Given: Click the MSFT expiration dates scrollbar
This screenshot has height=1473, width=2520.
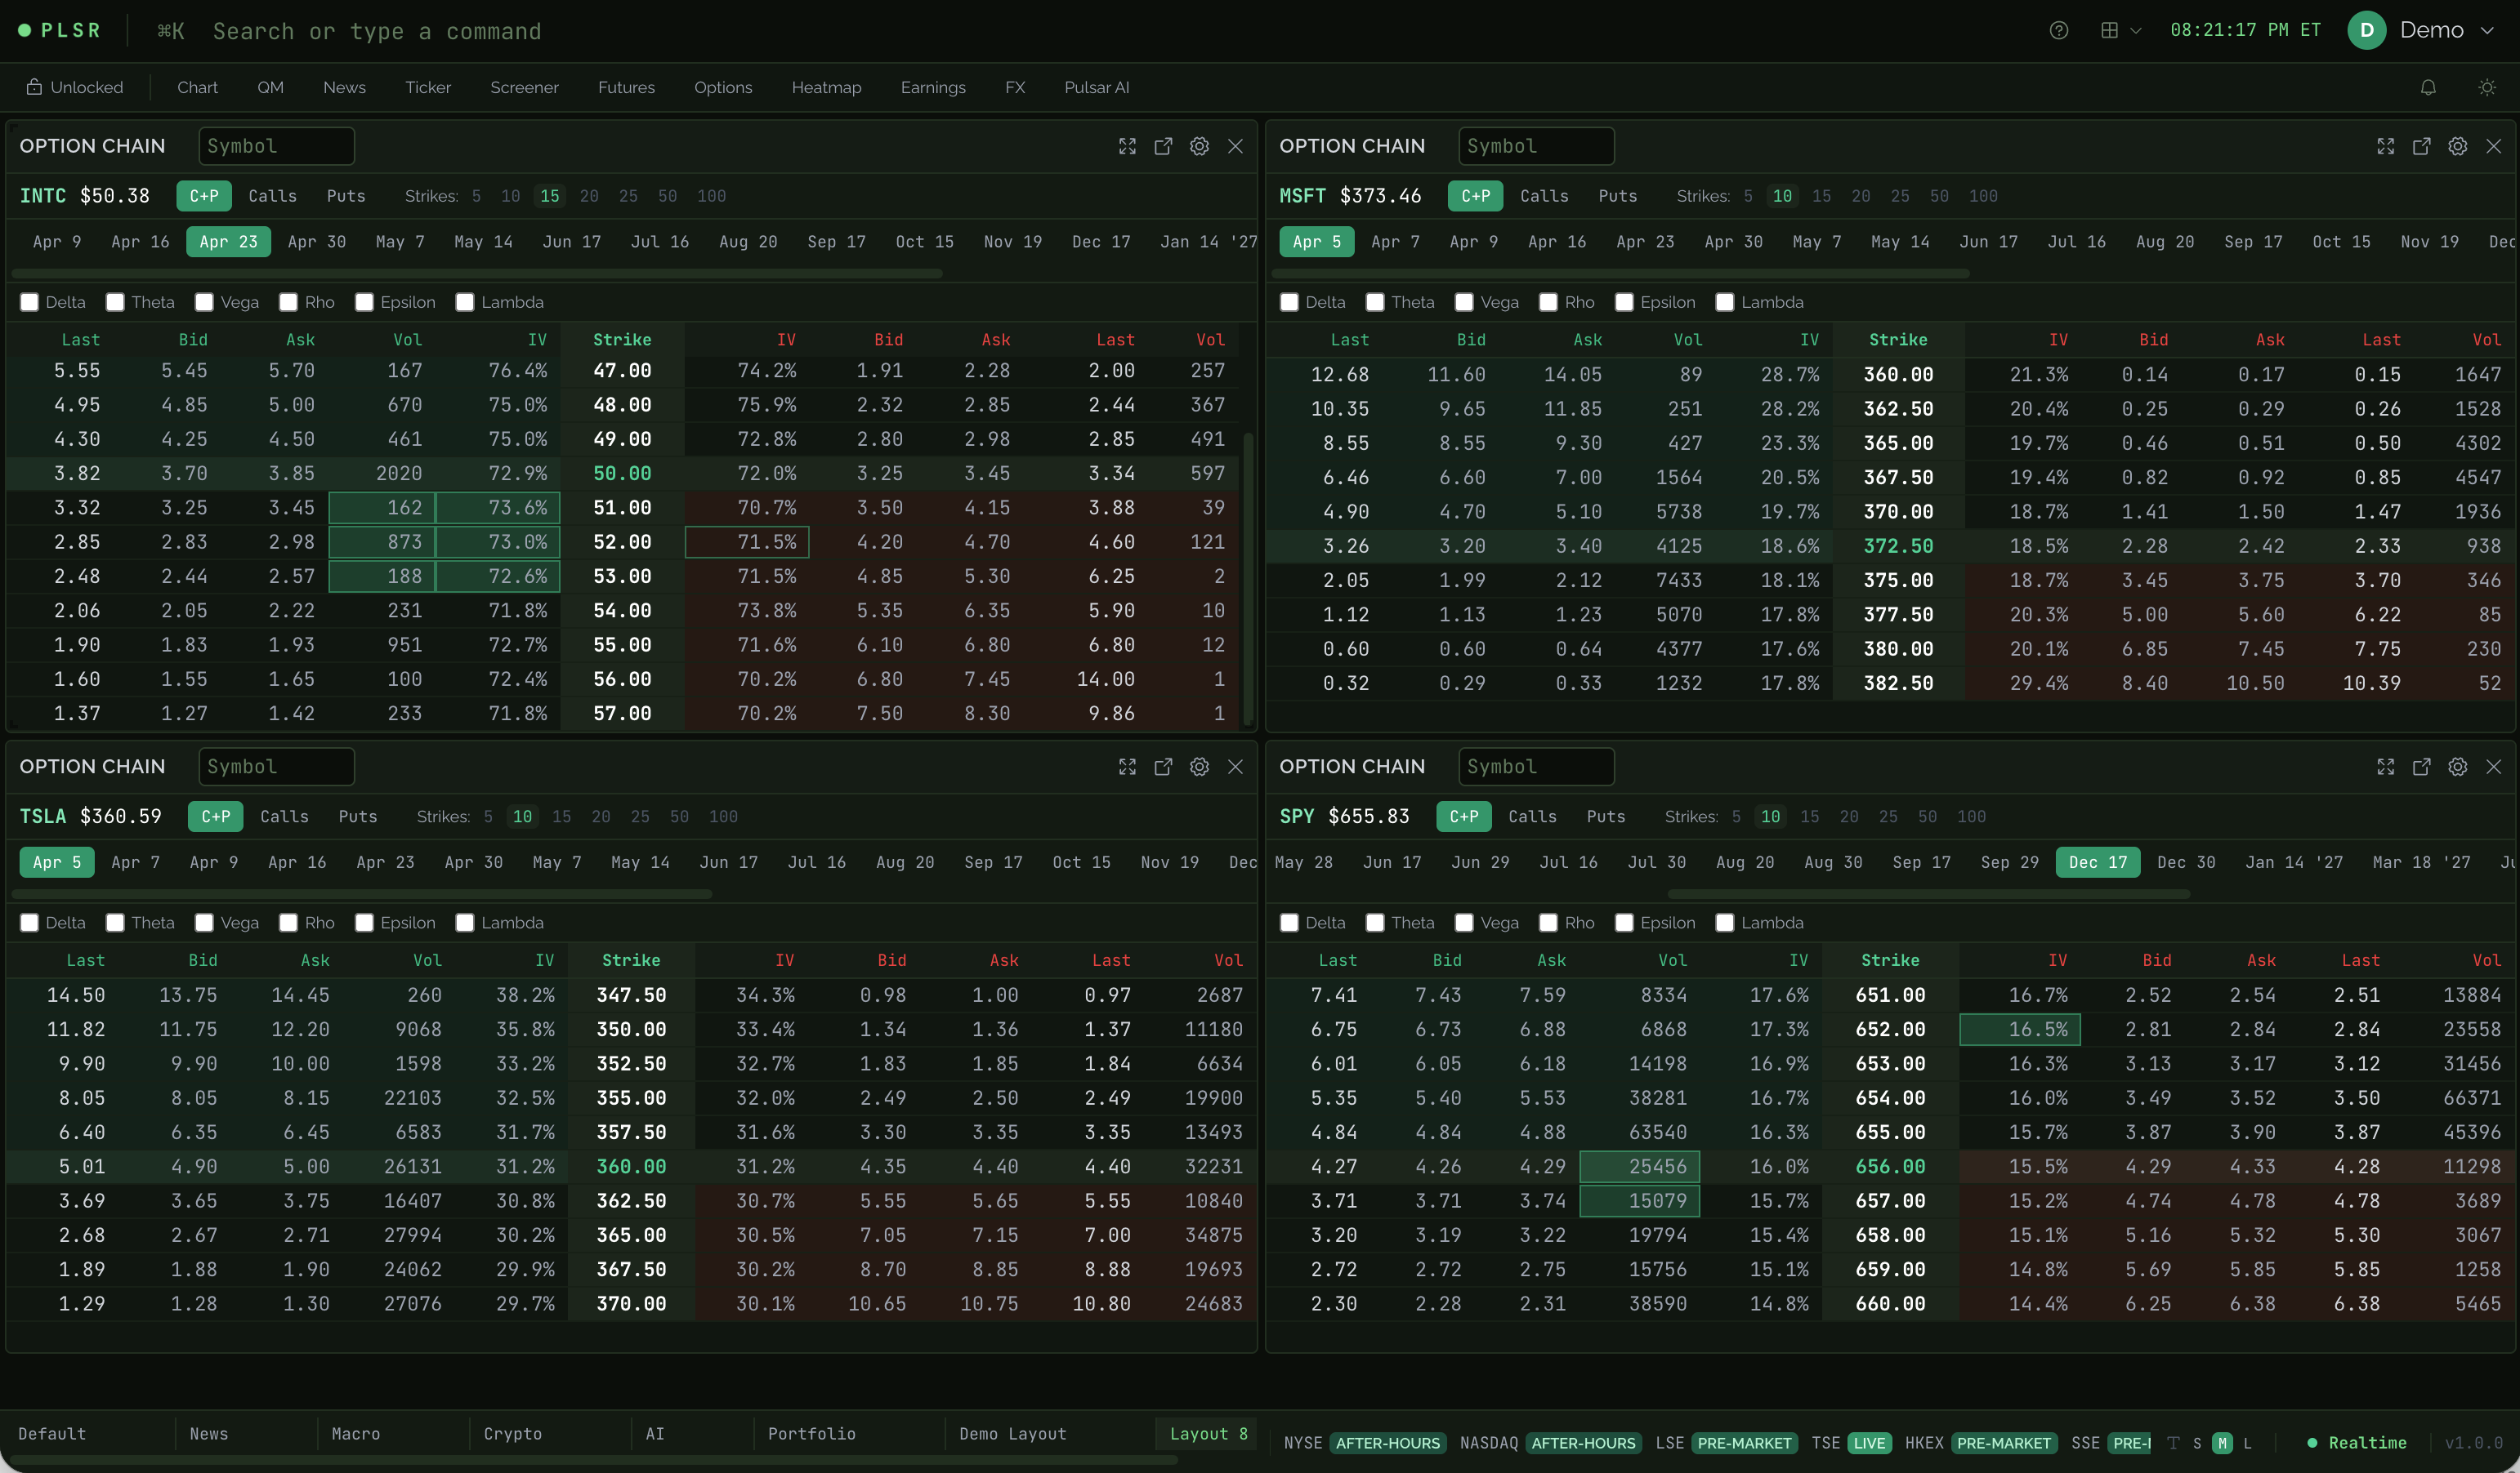Looking at the screenshot, I should tap(1620, 273).
